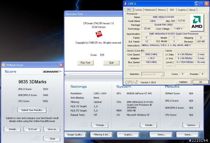This screenshot has height=143, width=210.
Task: Click the Game button
Action: 188,135
